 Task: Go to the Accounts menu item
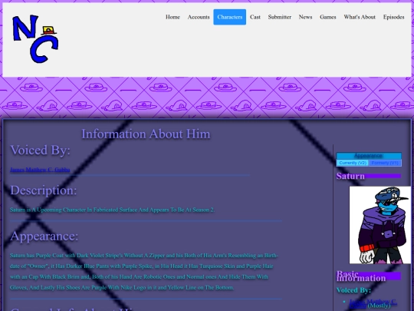tap(199, 17)
